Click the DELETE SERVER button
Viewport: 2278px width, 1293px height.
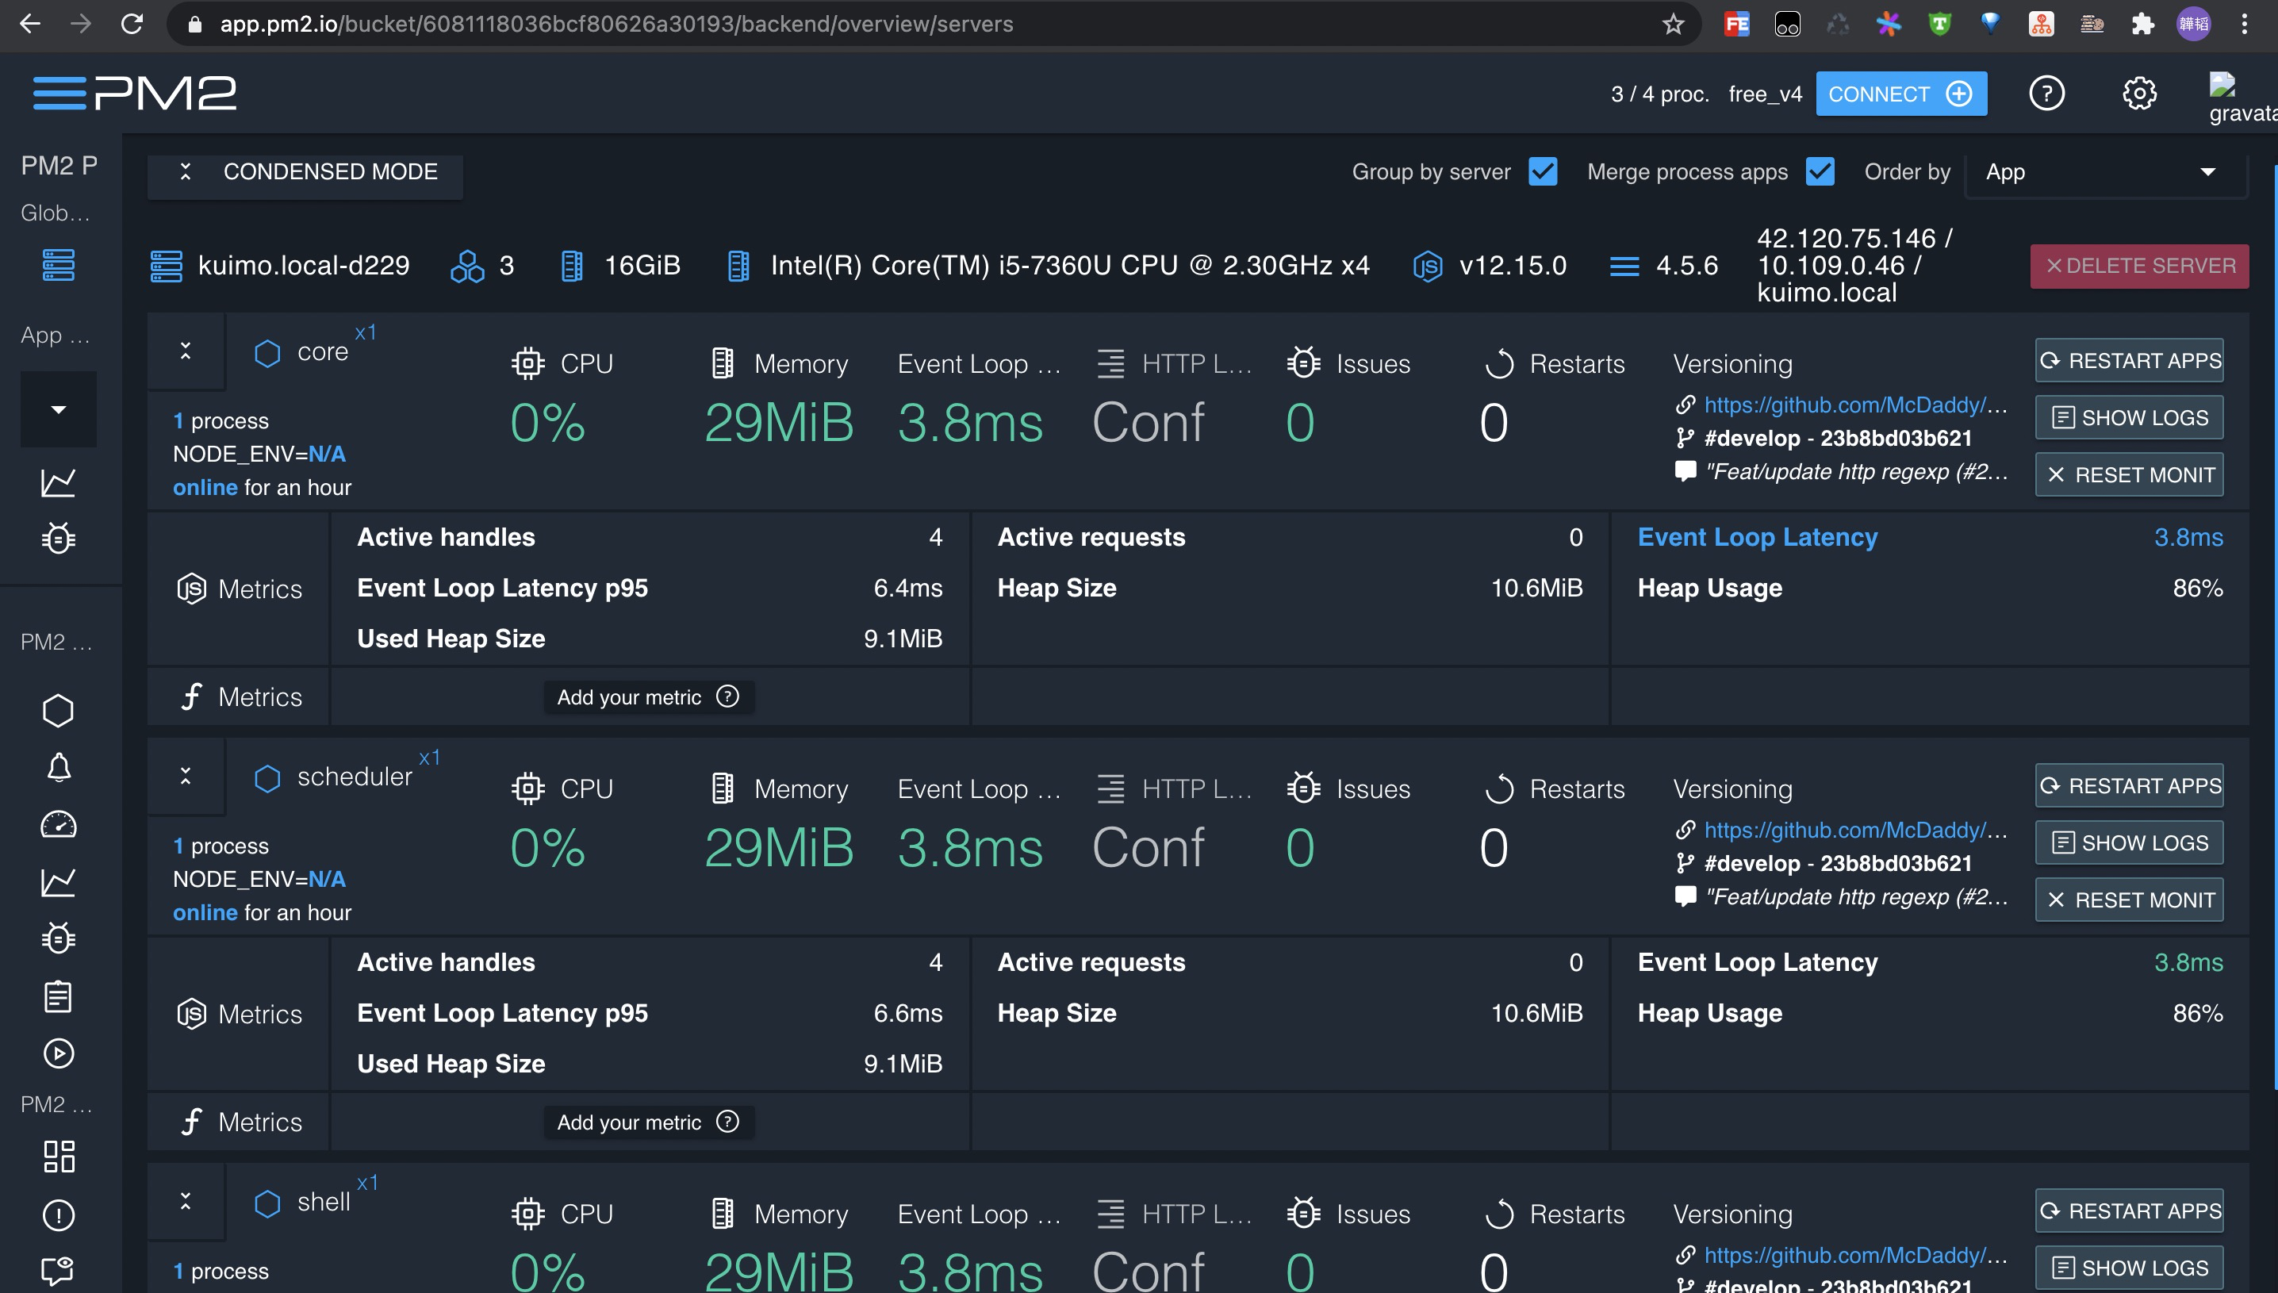2138,266
